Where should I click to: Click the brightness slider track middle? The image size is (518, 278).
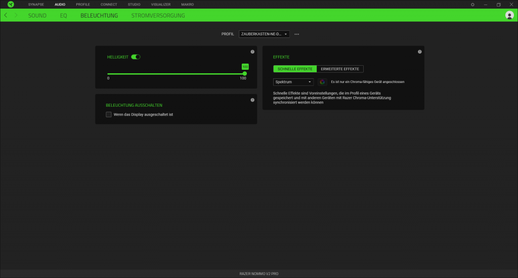coord(176,74)
